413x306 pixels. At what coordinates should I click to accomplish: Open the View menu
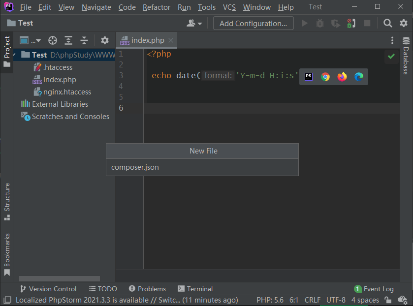tap(66, 7)
